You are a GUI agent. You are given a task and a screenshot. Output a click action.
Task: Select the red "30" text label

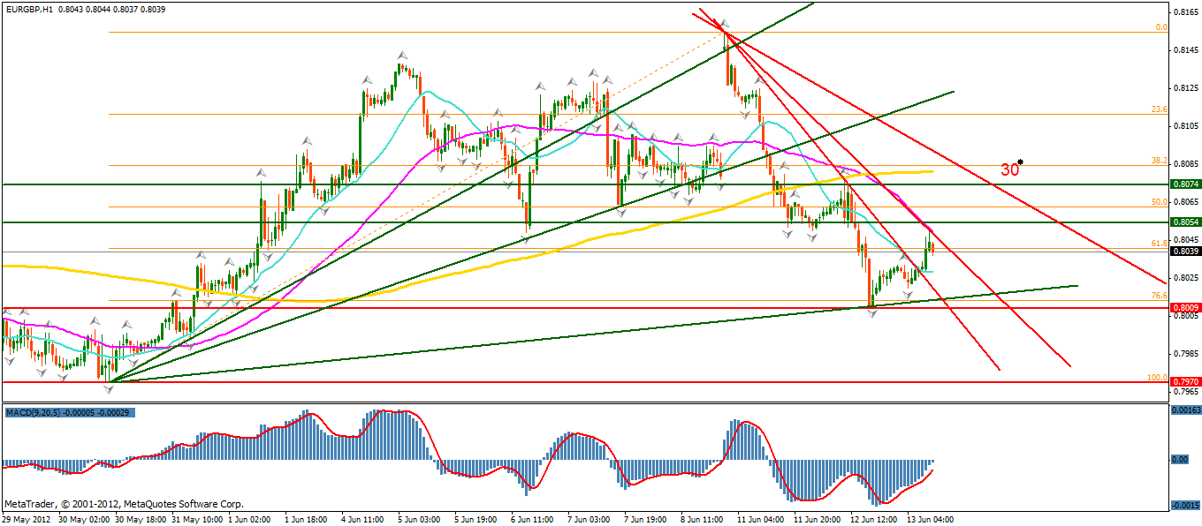(1010, 169)
